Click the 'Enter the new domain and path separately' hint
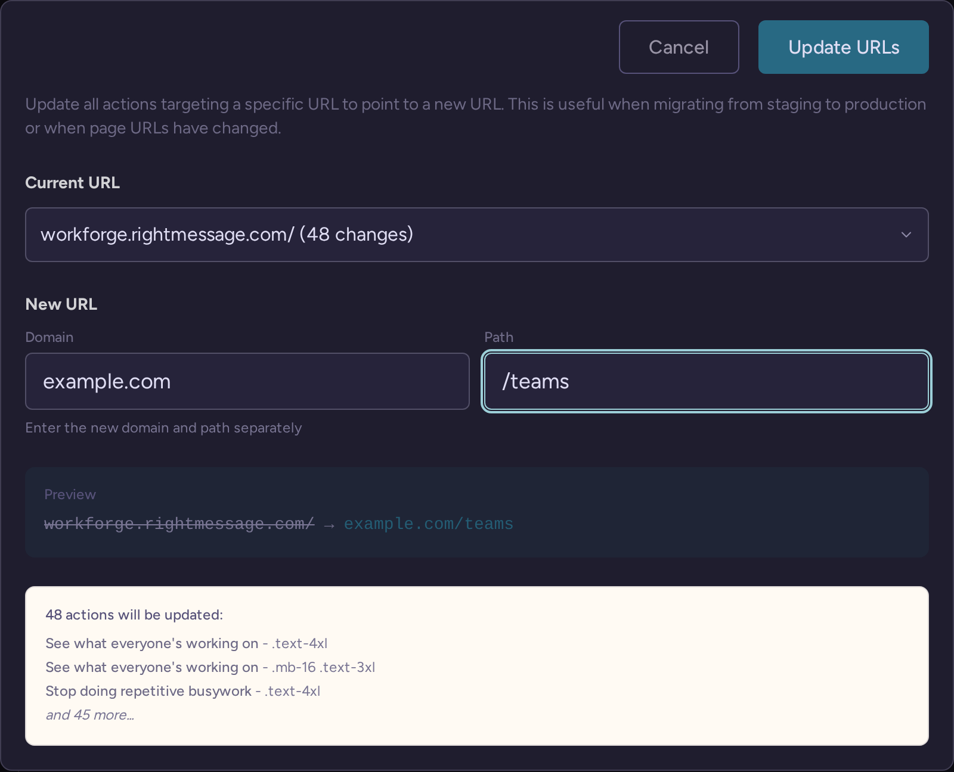954x772 pixels. [x=163, y=428]
